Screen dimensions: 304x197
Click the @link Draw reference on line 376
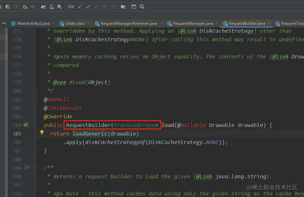coord(287,56)
